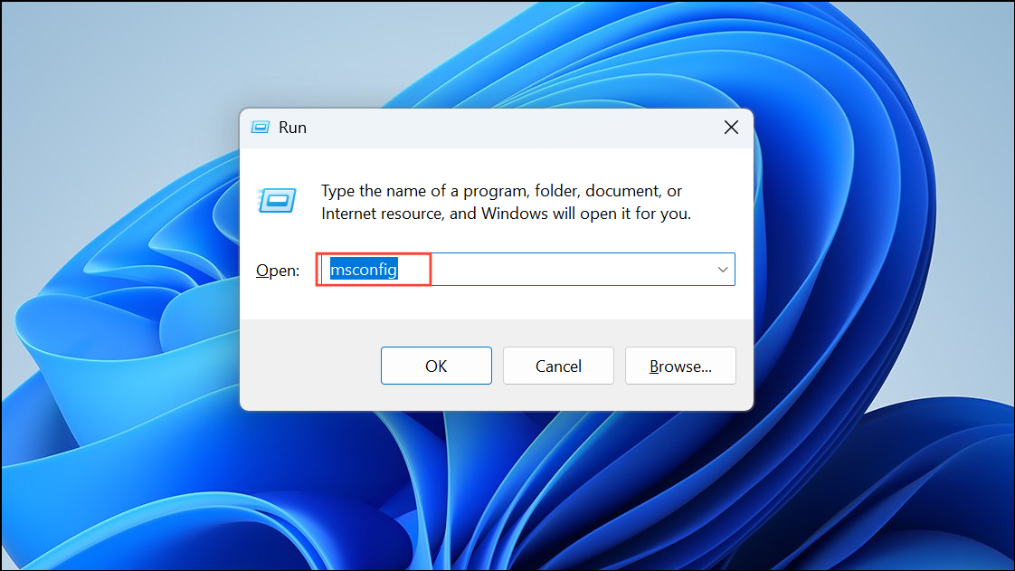Expand the Open history dropdown arrow
This screenshot has height=571, width=1015.
point(723,270)
